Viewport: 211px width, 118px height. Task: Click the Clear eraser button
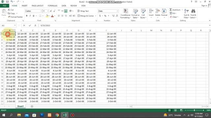174,17
